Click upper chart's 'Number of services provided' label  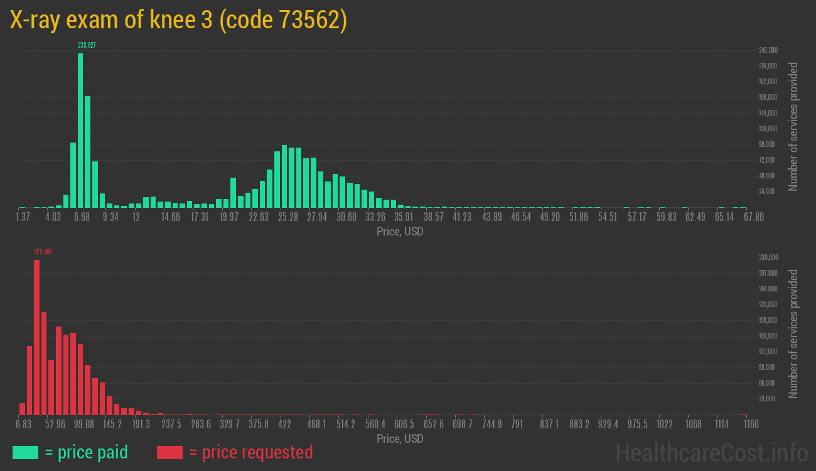pos(793,126)
